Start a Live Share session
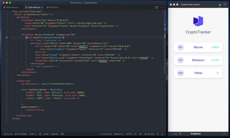Image resolution: width=230 pixels, height=138 pixels. (21, 134)
